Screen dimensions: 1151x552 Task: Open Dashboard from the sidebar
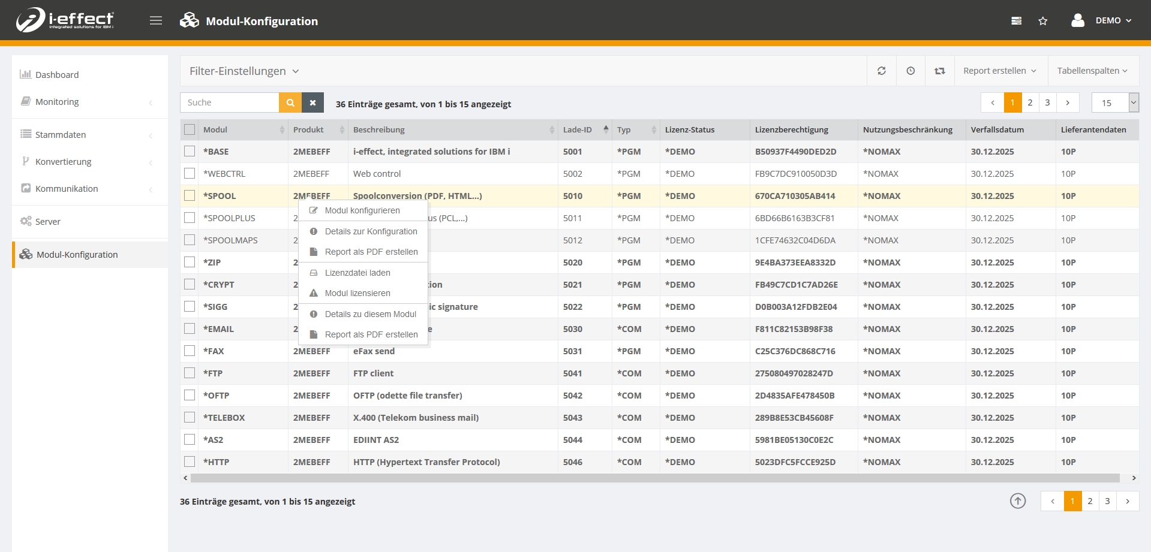point(57,75)
